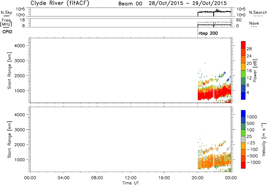Click the '1000' tick label on Velocity colorbar
This screenshot has width=267, height=185.
[x=252, y=117]
